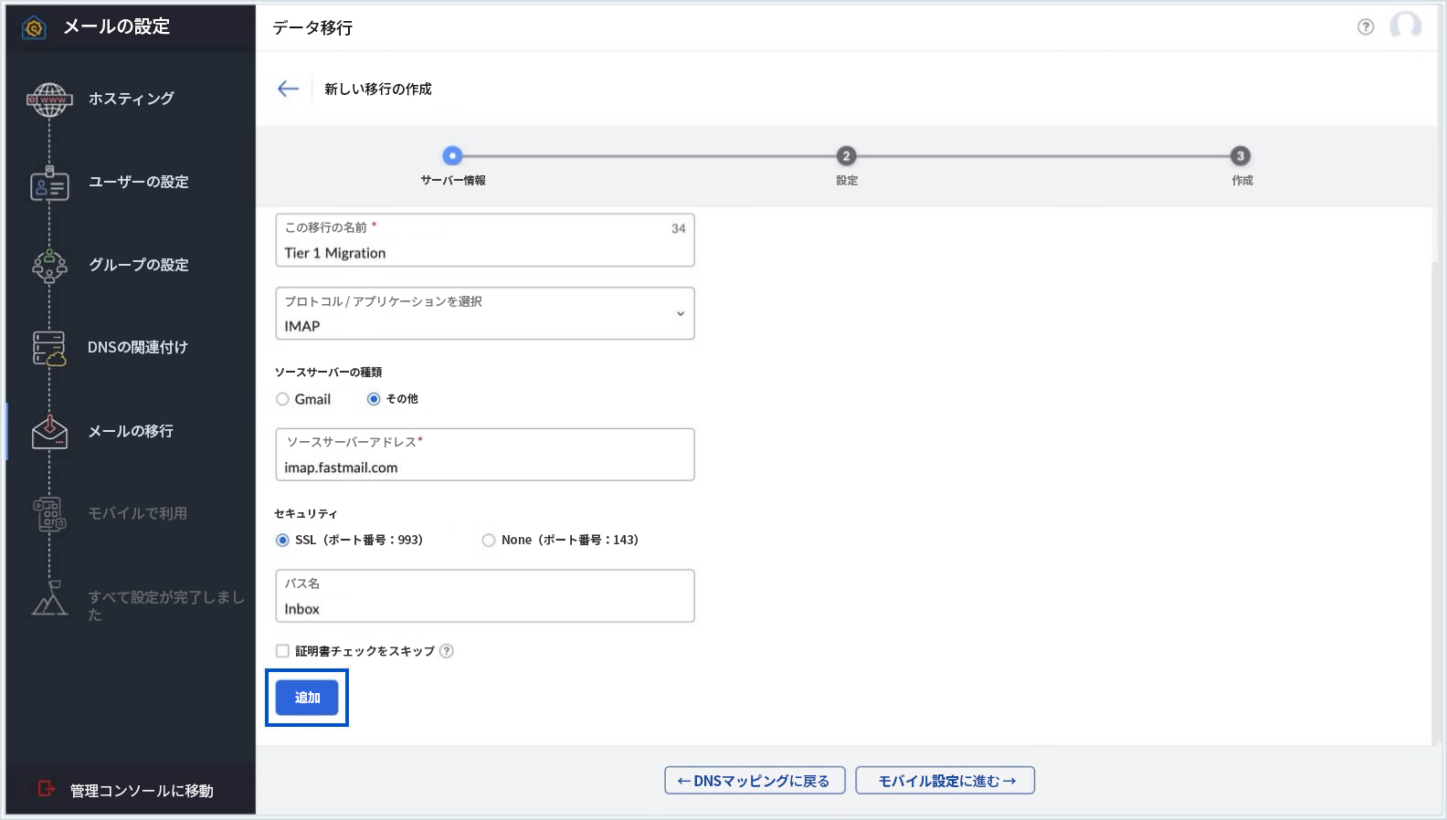This screenshot has height=820, width=1447.
Task: Click the モバイル設定に進む button
Action: 945,781
